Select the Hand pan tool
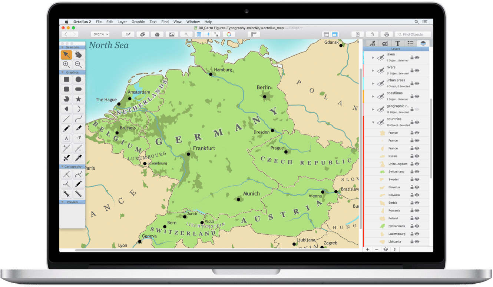 (x=78, y=55)
